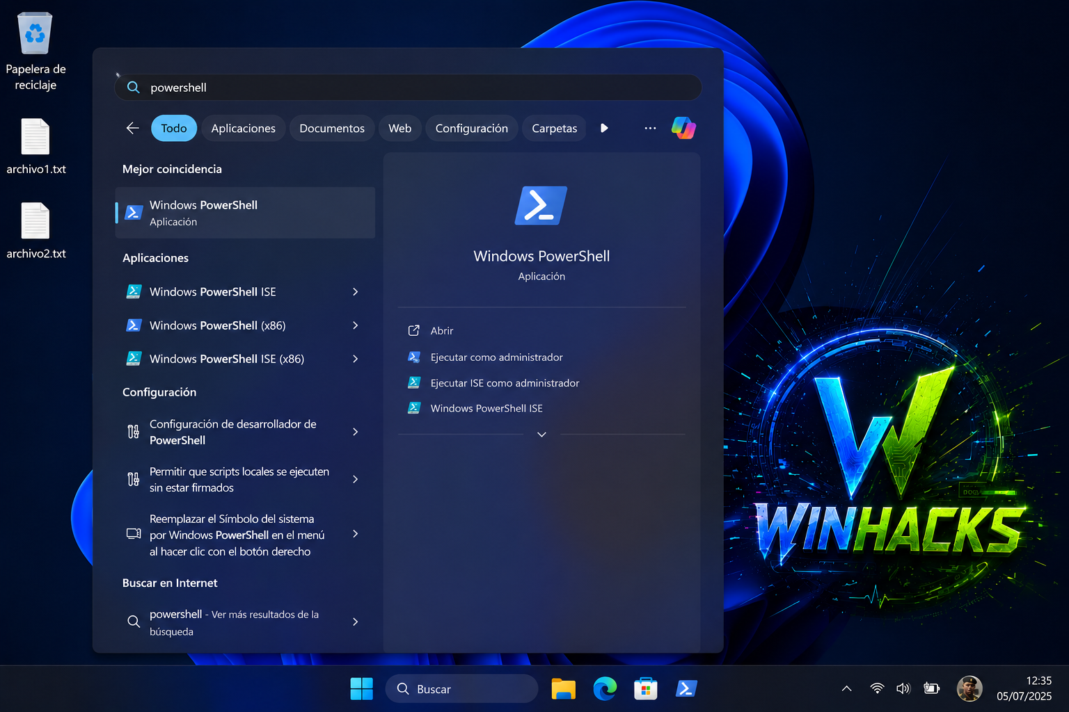Open Microsoft Store from the taskbar

(x=645, y=689)
